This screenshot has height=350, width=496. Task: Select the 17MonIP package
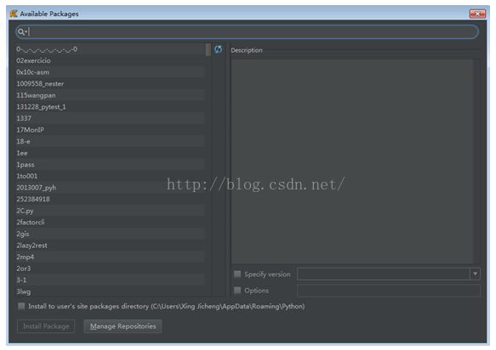coord(110,130)
